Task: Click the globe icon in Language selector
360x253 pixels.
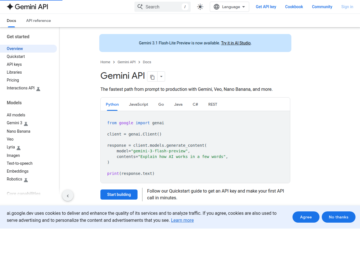Action: (216, 6)
